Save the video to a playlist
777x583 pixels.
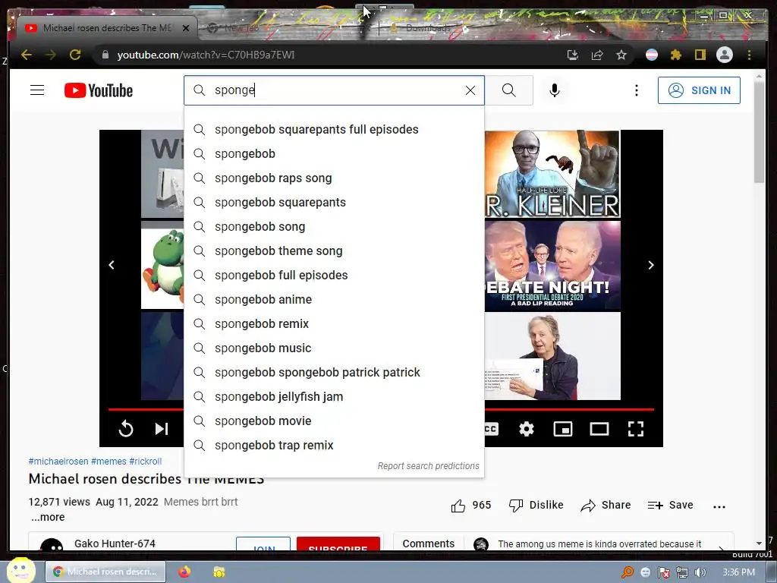coord(670,505)
